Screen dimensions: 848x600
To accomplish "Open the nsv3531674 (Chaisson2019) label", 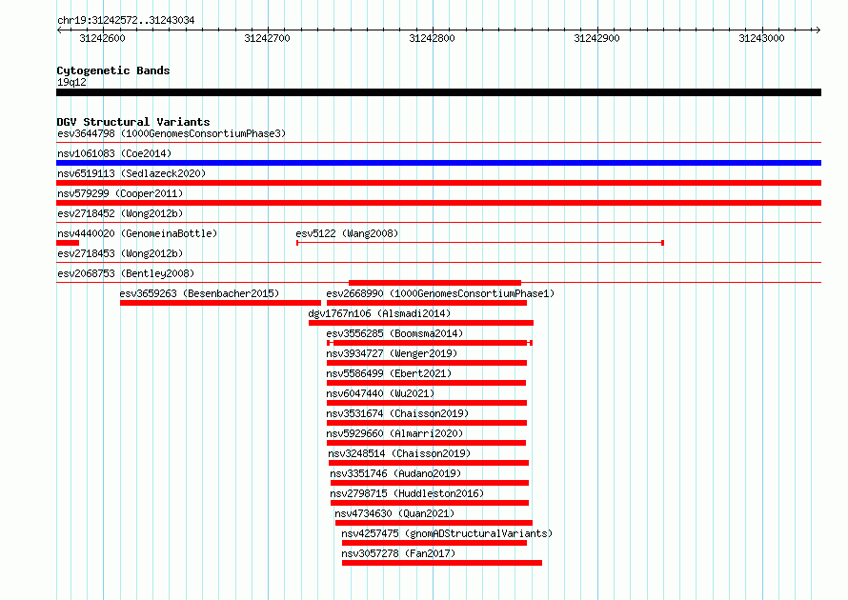I will pyautogui.click(x=397, y=413).
